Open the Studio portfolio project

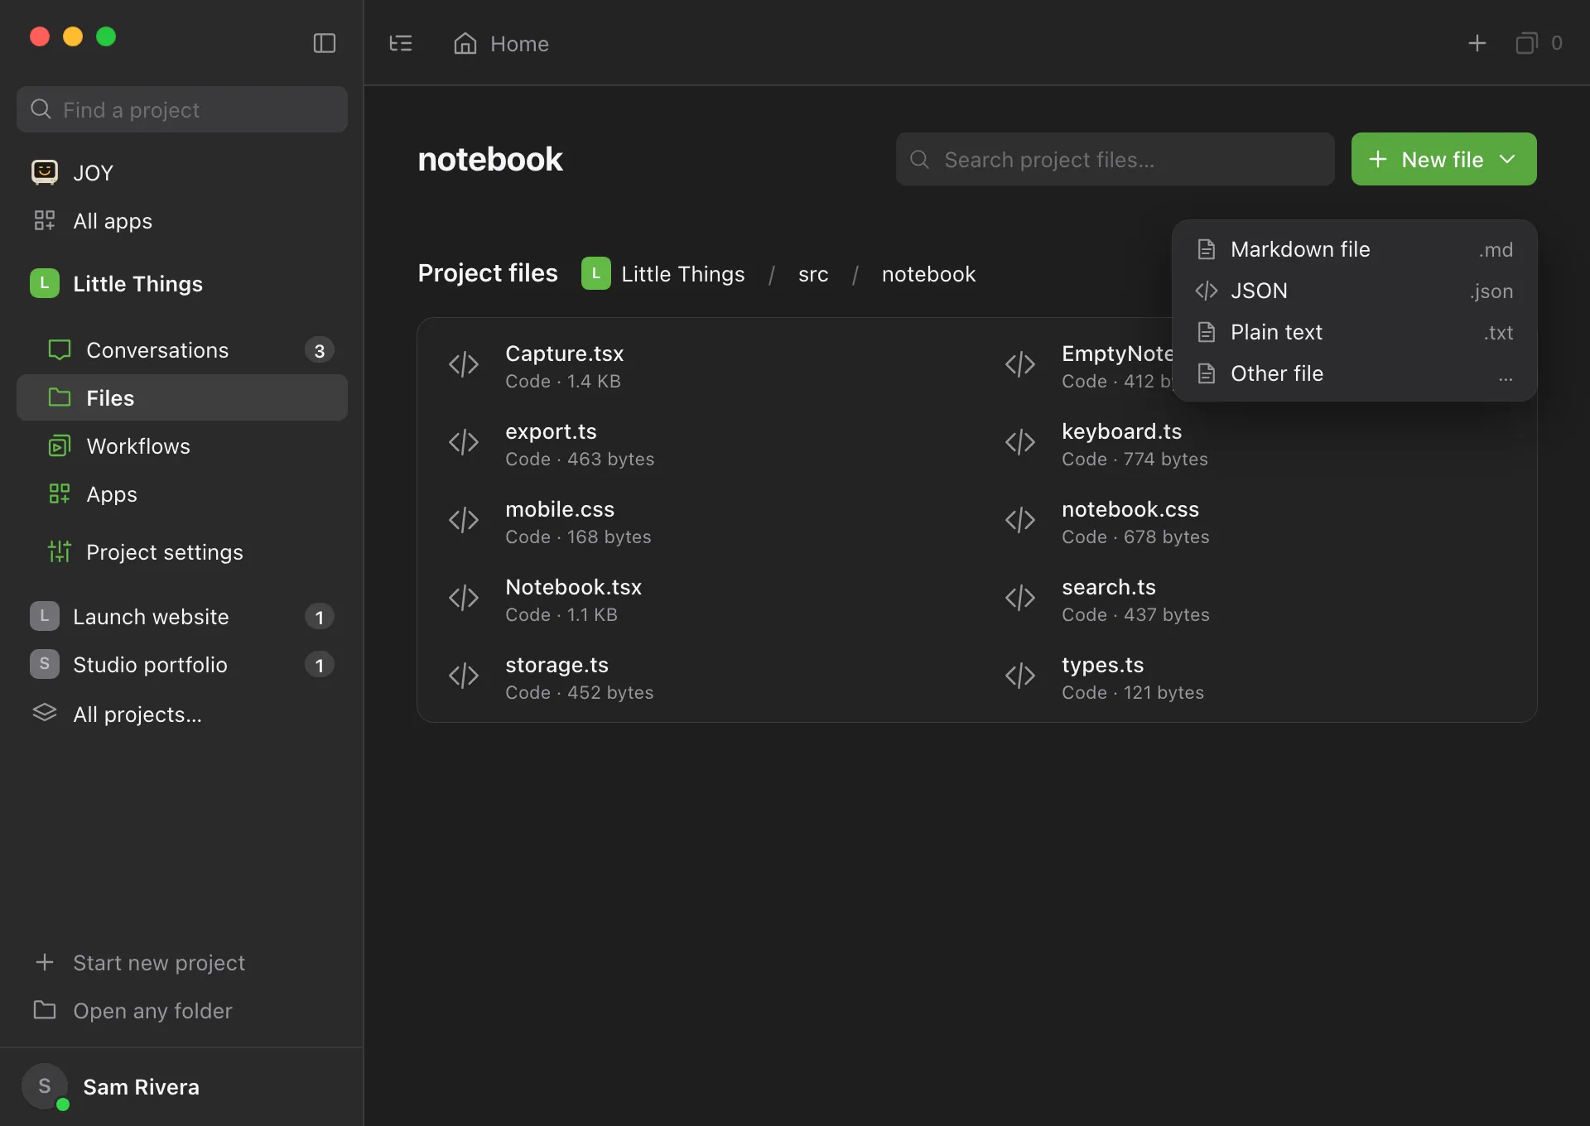182,664
